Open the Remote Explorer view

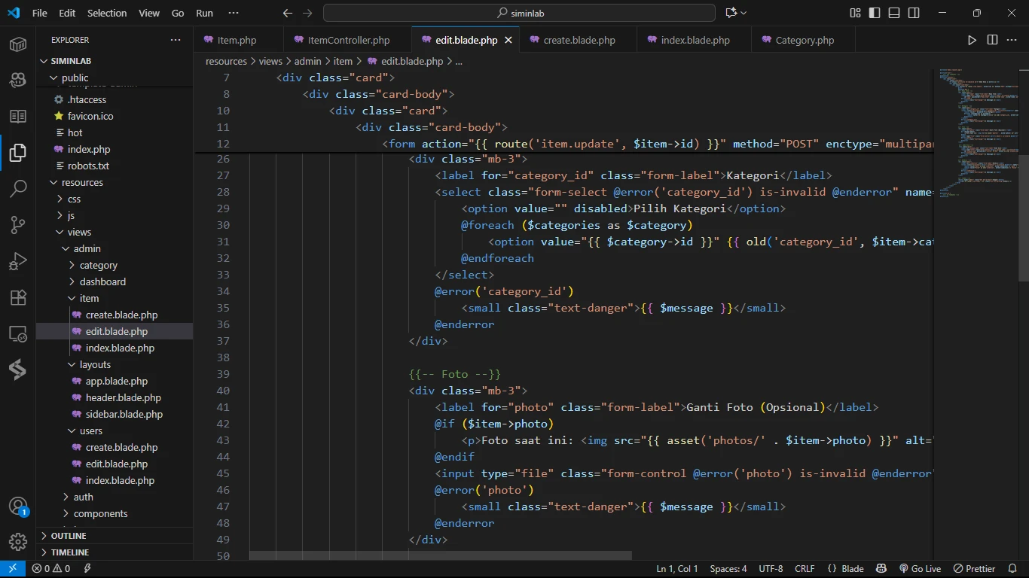click(x=18, y=333)
